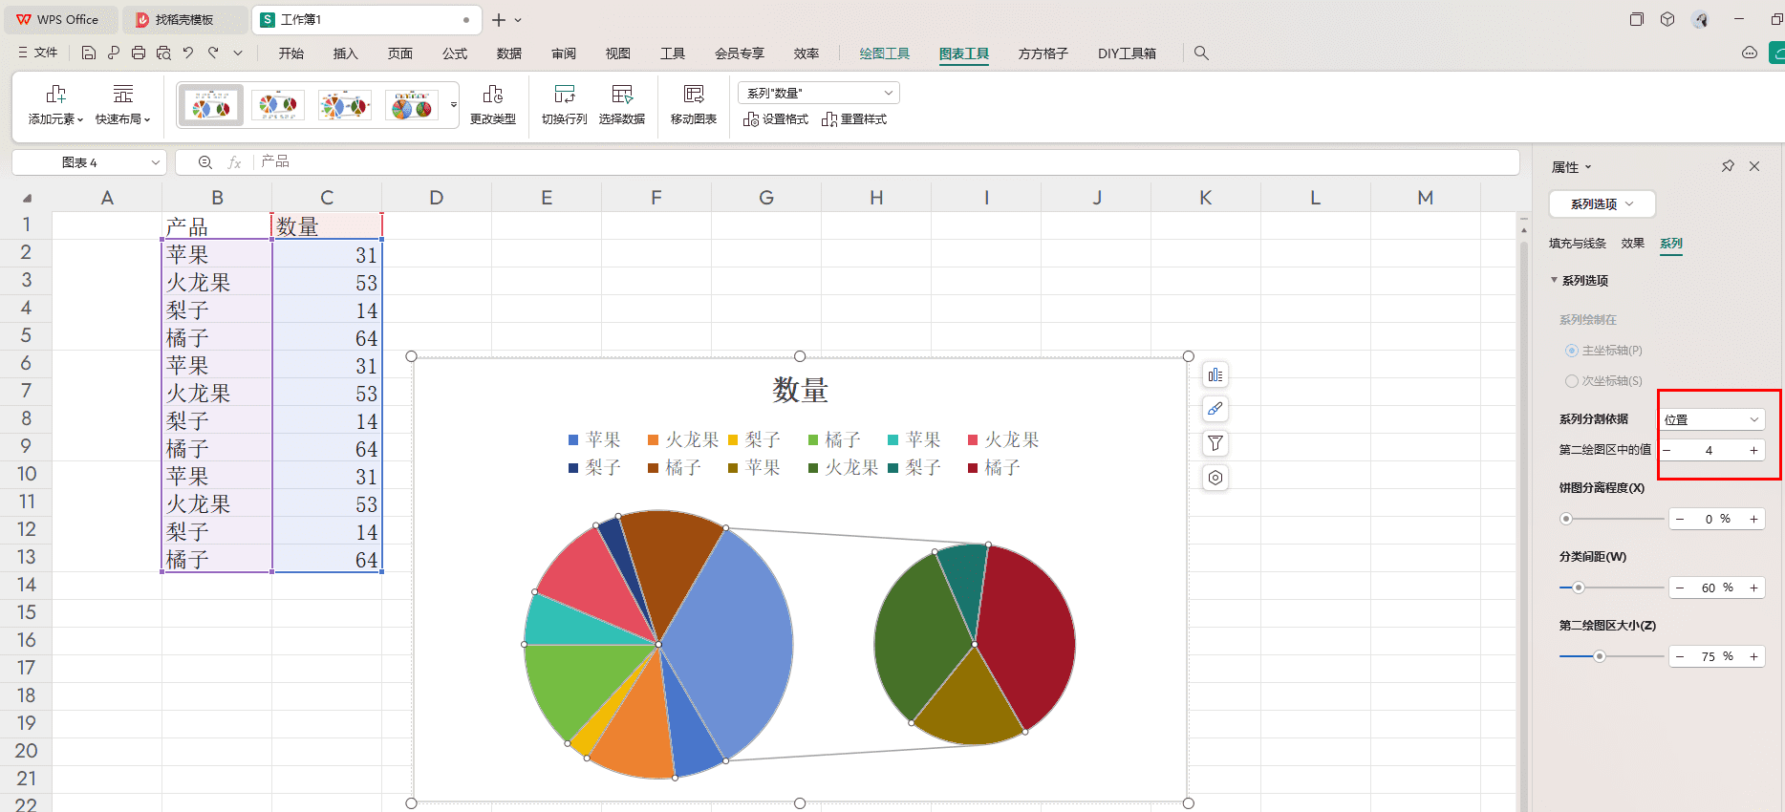This screenshot has height=812, width=1785.
Task: Open the 文件 menu
Action: point(38,53)
